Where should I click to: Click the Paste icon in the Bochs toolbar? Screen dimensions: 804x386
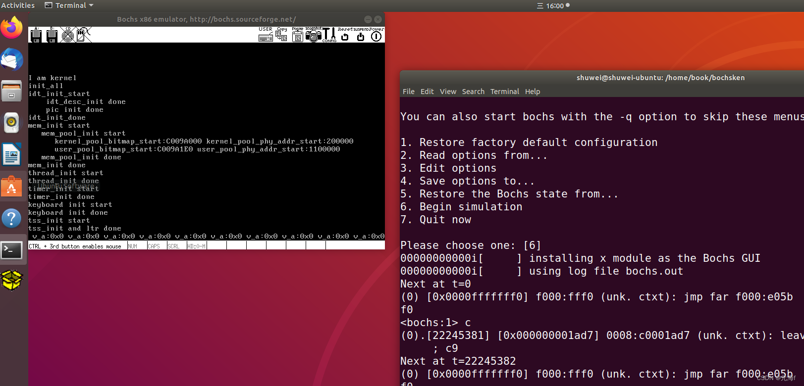click(x=297, y=35)
